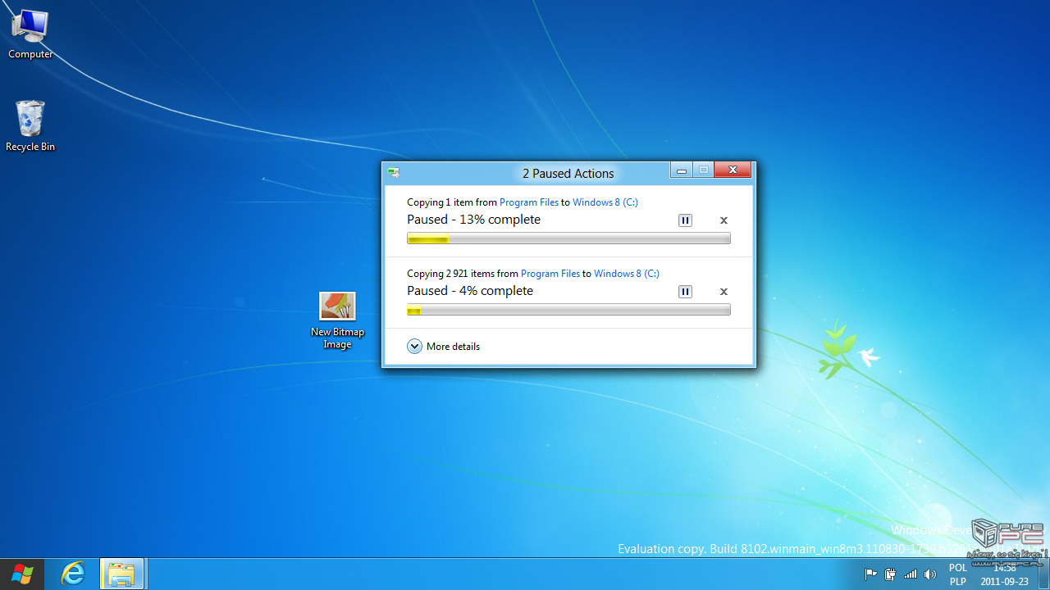Click the PLP keyboard layout indicator
This screenshot has height=590, width=1050.
click(x=958, y=582)
